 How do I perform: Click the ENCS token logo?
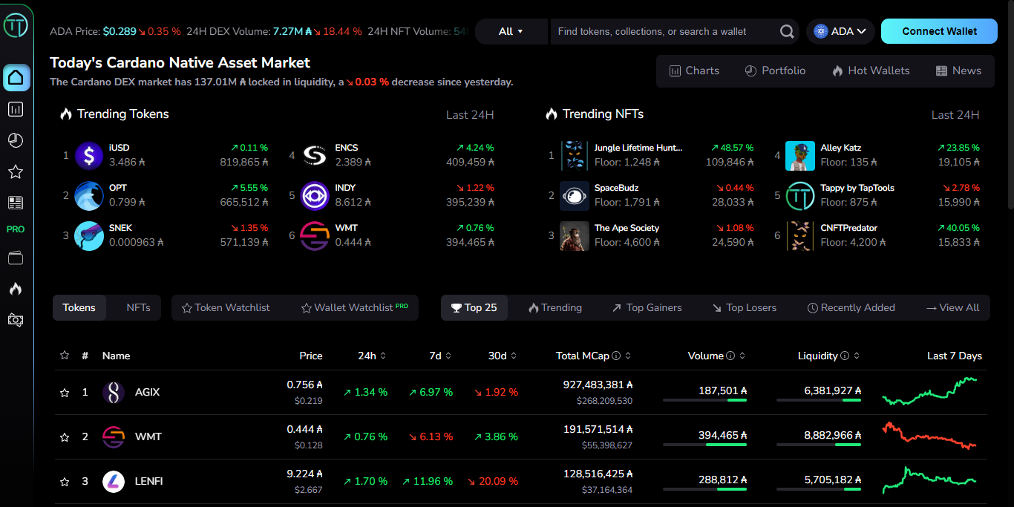click(315, 156)
